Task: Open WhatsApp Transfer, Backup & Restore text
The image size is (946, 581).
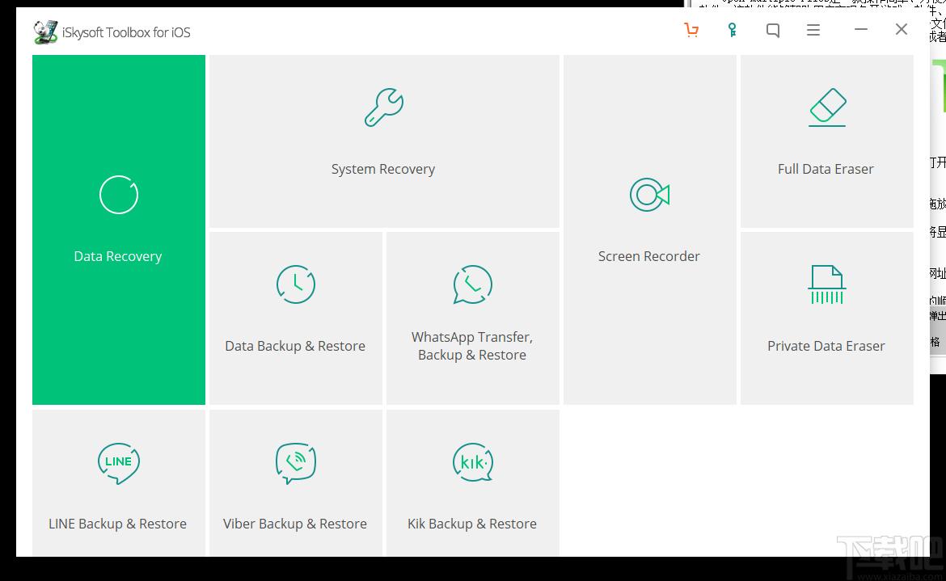Action: coord(472,346)
